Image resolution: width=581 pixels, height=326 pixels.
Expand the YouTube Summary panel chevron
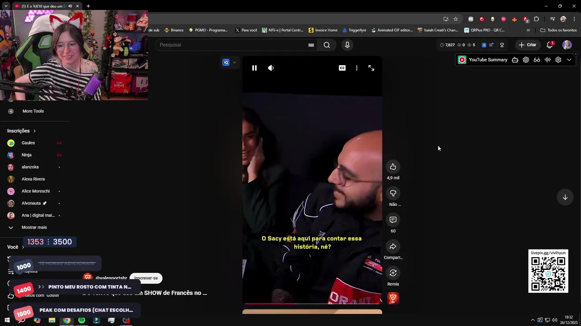tap(569, 60)
